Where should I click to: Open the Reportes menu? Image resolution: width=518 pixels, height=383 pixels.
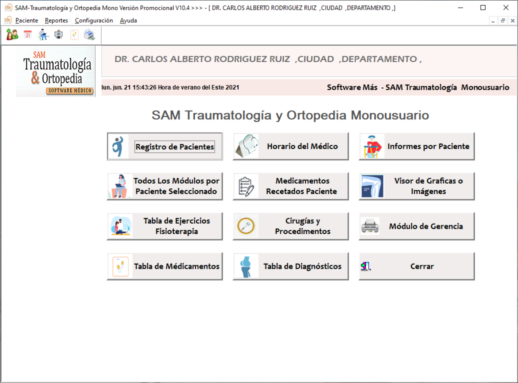tap(56, 20)
